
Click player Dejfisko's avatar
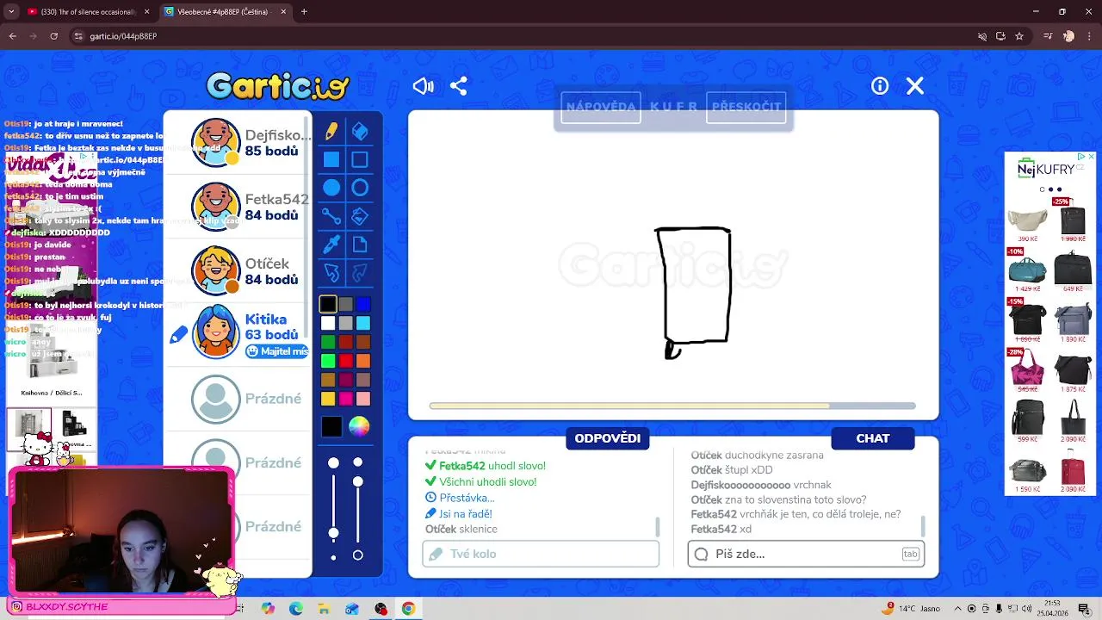(x=215, y=142)
